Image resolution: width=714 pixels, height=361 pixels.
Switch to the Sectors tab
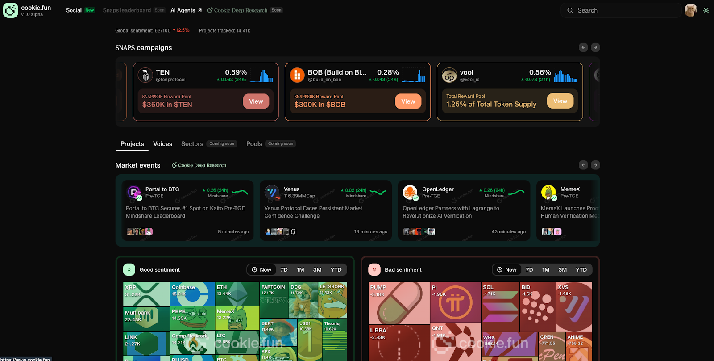click(209, 144)
